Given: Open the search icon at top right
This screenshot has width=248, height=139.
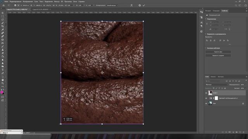Looking at the screenshot, I should [x=236, y=5].
